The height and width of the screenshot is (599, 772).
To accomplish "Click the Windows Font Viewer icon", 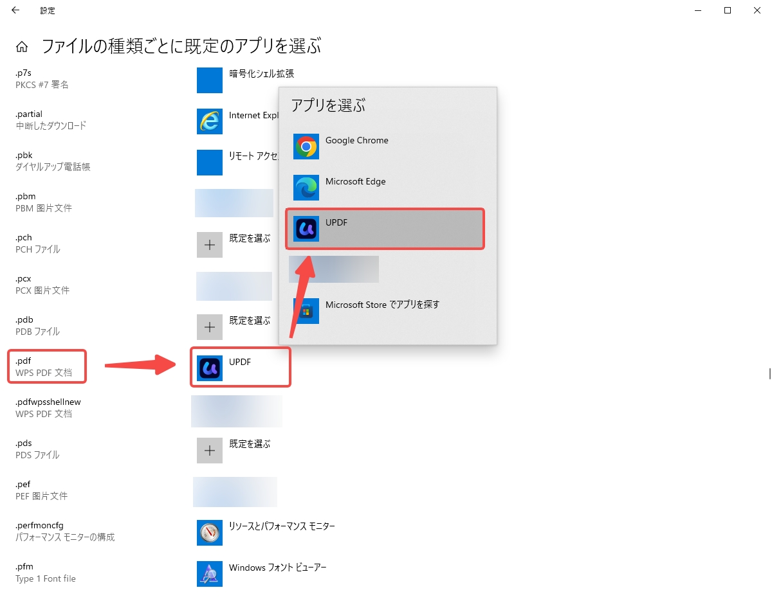I will coord(210,573).
